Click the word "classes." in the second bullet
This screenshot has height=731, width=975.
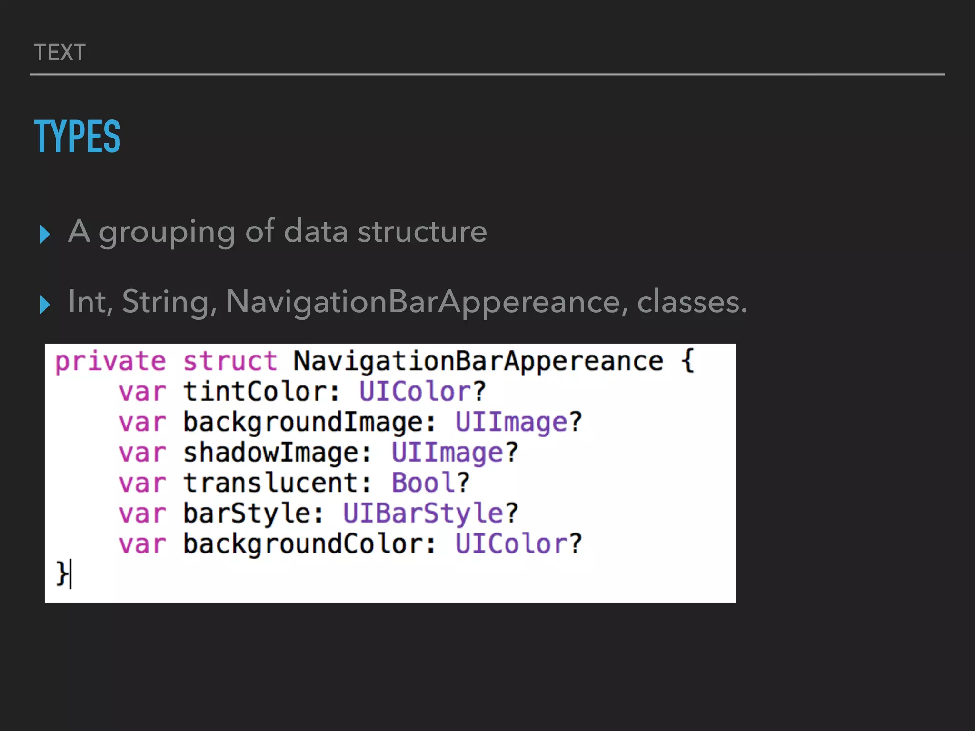point(692,302)
